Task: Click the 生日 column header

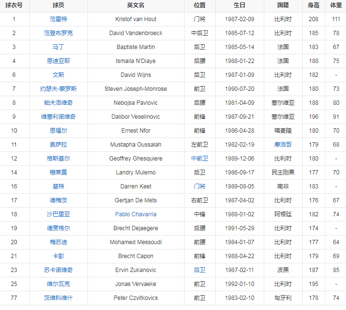Action: [x=239, y=5]
